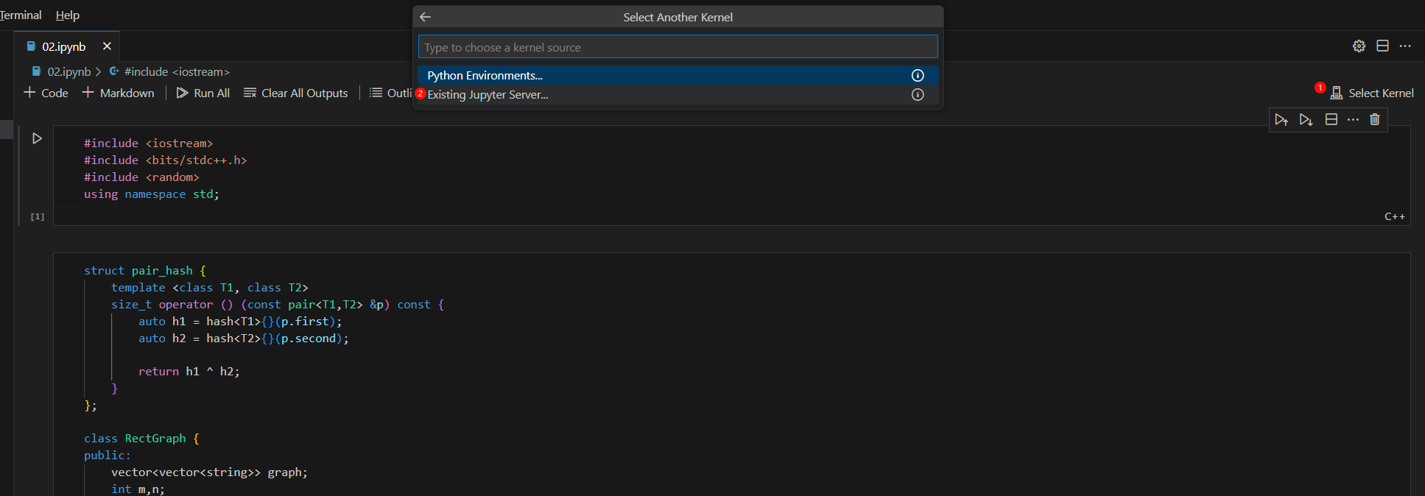The width and height of the screenshot is (1425, 496).
Task: Click the line 'using namespace std;'
Action: pyautogui.click(x=151, y=194)
